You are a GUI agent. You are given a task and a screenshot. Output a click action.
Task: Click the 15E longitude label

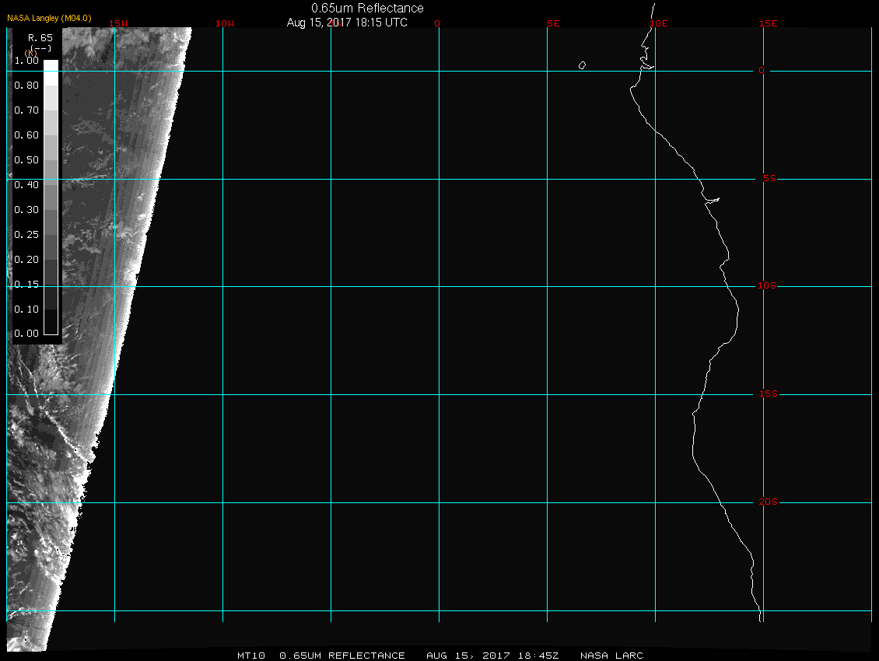769,23
